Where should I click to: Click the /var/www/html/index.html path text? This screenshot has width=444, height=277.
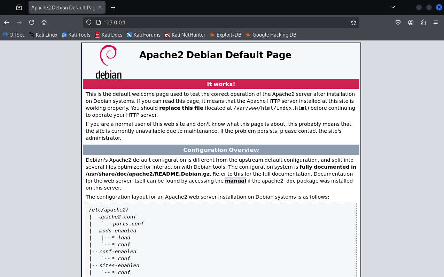coord(270,108)
